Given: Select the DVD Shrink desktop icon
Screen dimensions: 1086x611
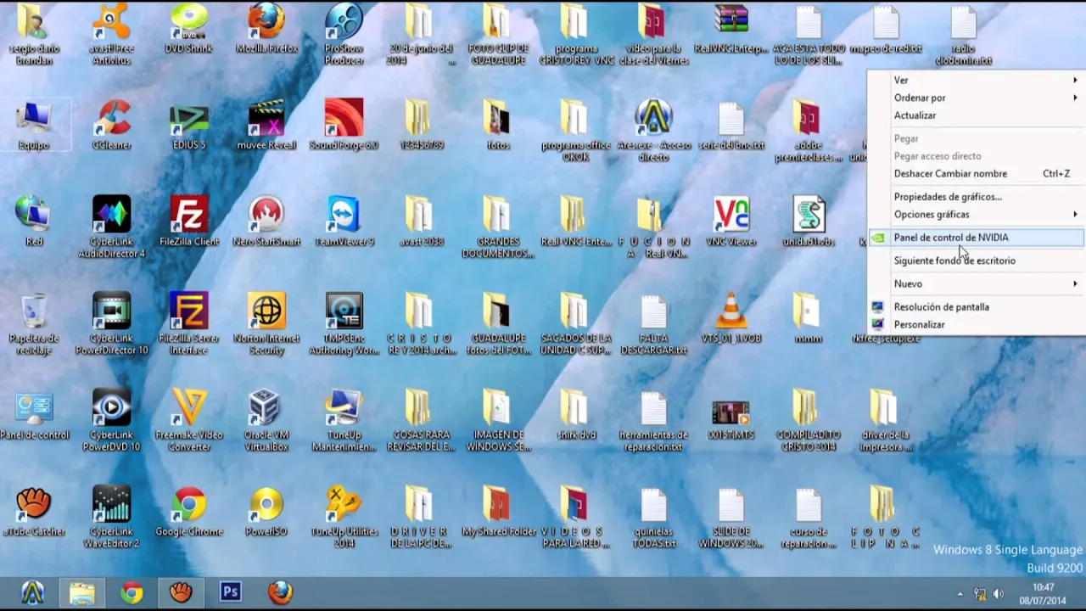Looking at the screenshot, I should tap(189, 29).
